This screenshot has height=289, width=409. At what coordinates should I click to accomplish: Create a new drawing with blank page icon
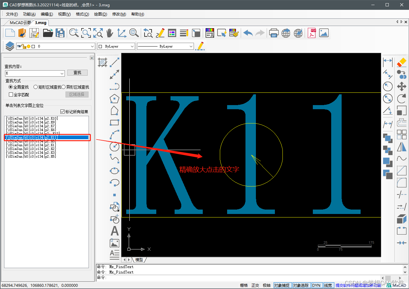[x=10, y=33]
